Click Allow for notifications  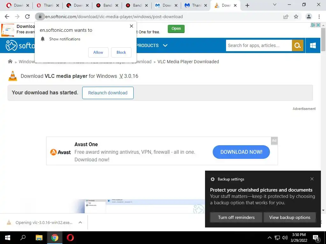point(98,52)
